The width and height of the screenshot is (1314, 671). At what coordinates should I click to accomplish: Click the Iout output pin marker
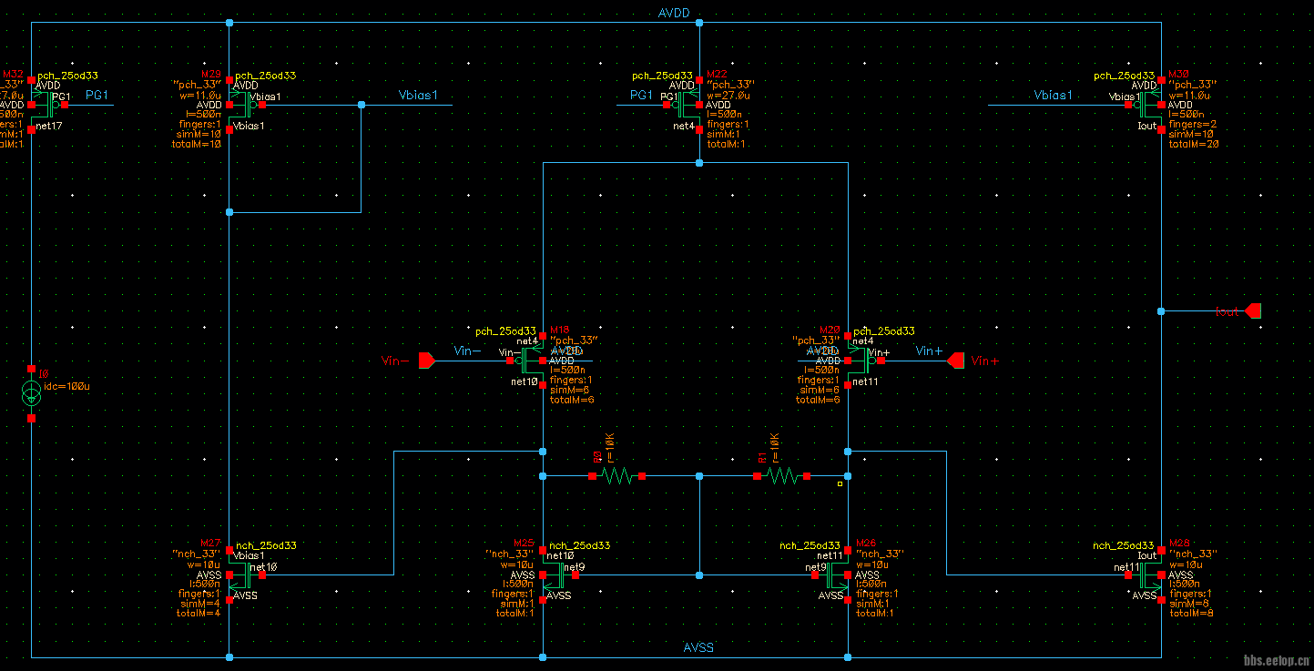[1254, 311]
